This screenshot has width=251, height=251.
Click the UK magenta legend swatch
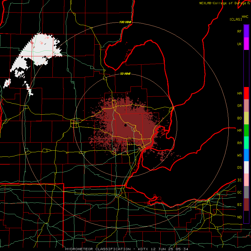pyautogui.click(x=246, y=44)
